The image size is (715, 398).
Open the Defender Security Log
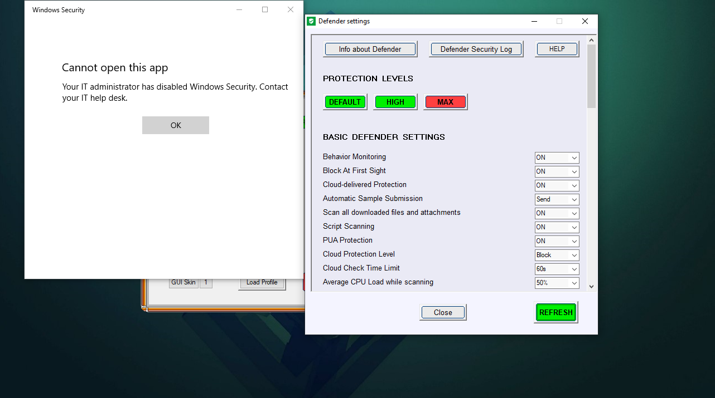pyautogui.click(x=476, y=49)
